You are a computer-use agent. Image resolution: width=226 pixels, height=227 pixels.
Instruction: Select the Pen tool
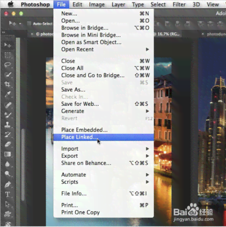coord(8,184)
